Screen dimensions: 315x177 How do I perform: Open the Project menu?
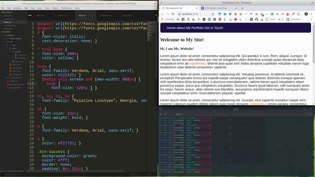pyautogui.click(x=55, y=8)
